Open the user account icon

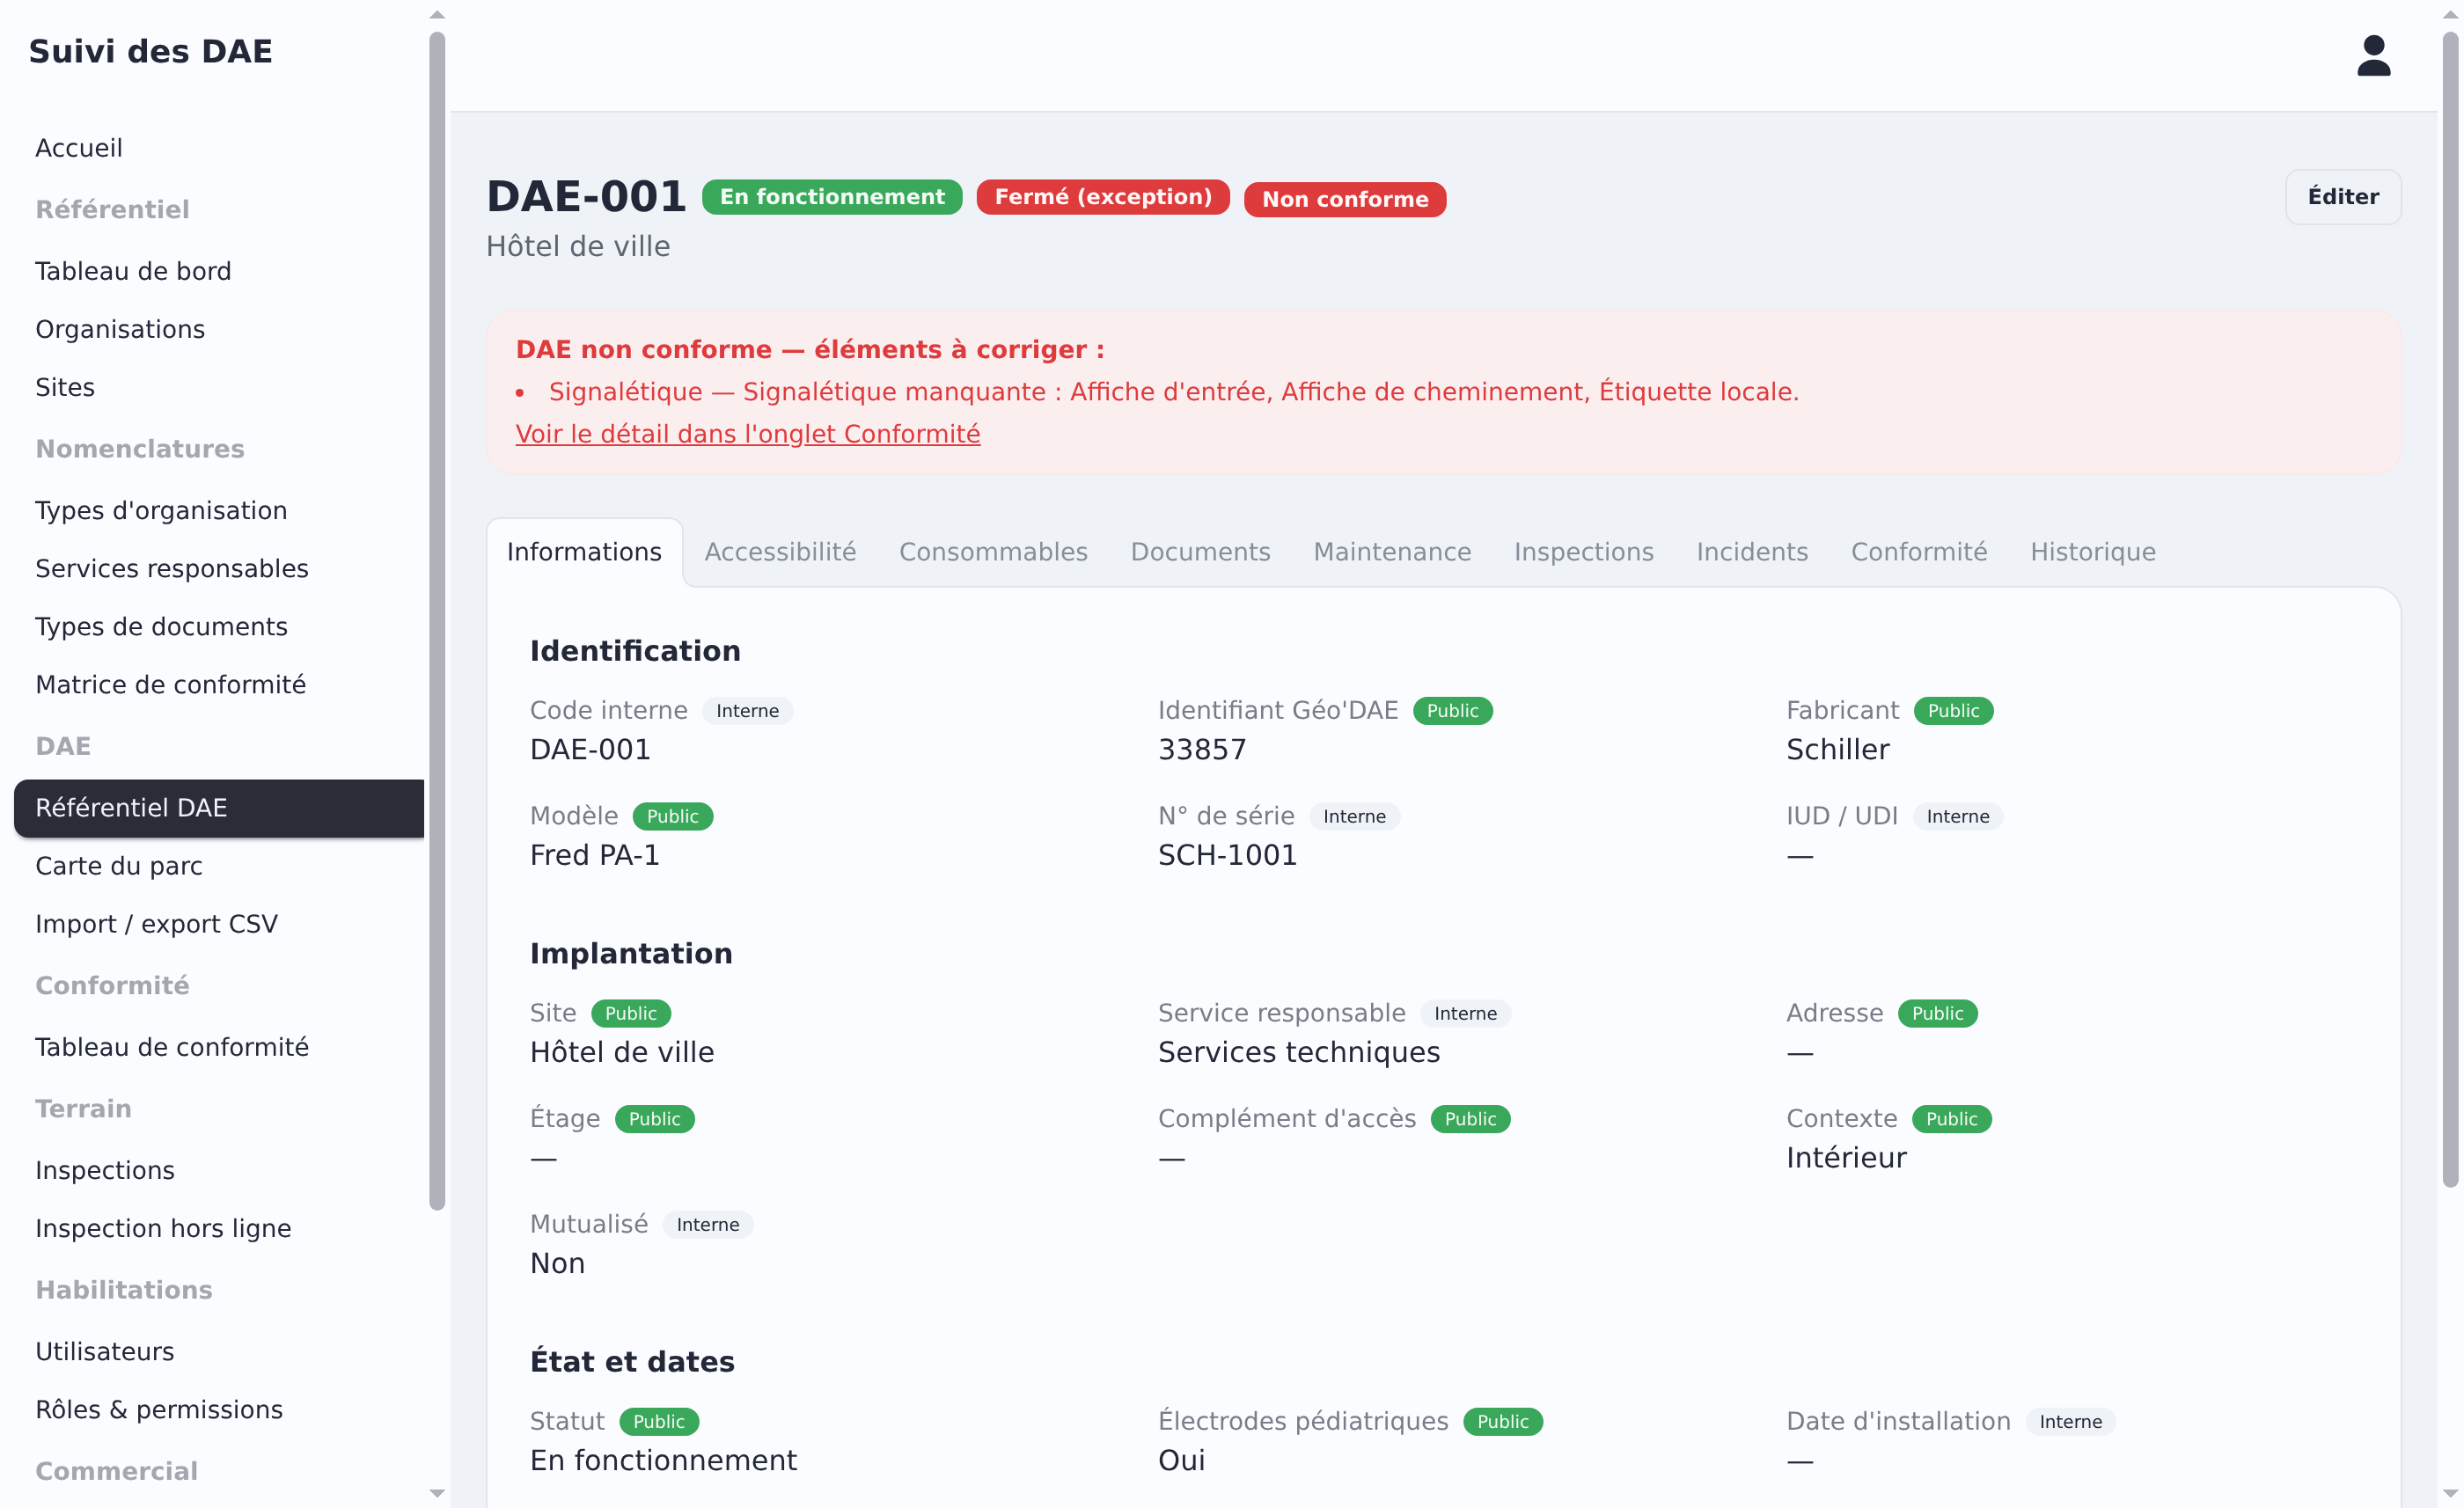2373,56
